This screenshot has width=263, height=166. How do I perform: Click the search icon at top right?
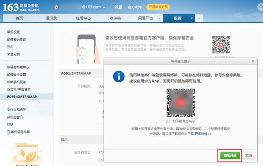(261, 7)
